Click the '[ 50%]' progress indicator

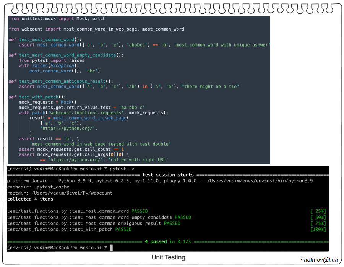coord(318,217)
